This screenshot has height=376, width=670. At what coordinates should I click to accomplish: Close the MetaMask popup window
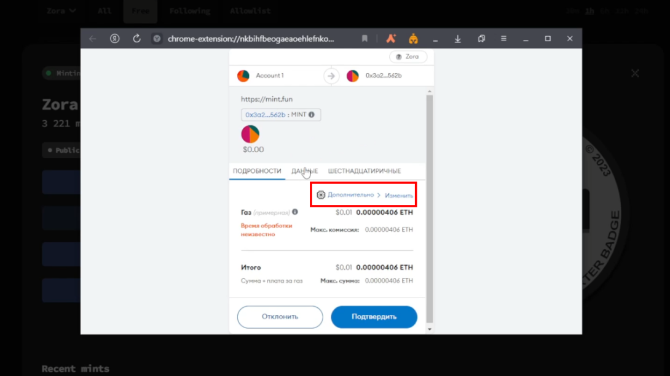click(x=570, y=39)
